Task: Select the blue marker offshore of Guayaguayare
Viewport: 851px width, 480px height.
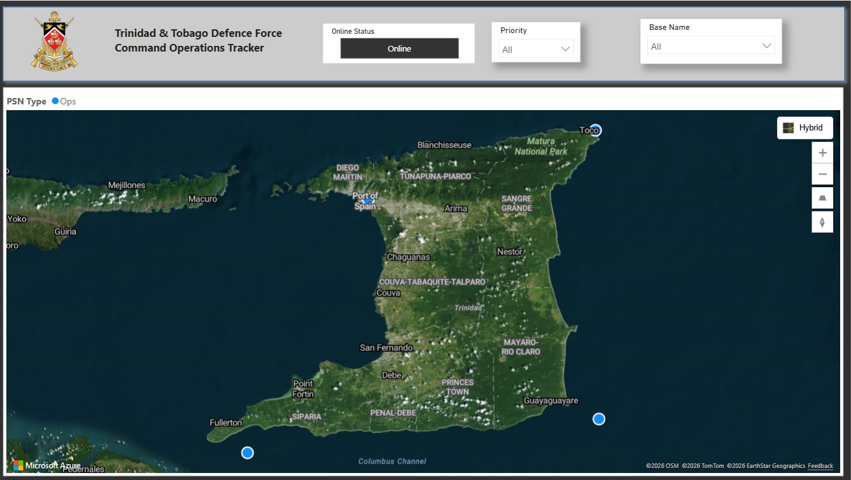Action: tap(599, 419)
